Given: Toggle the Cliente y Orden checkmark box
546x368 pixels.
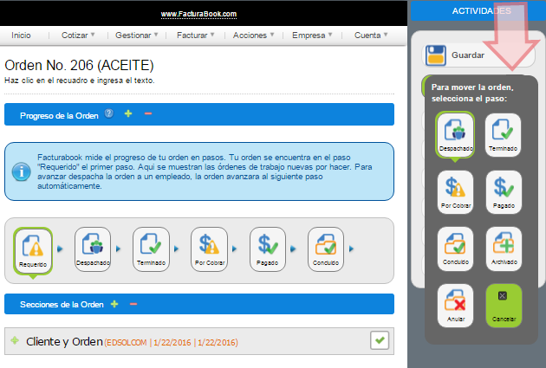Looking at the screenshot, I should click(380, 340).
